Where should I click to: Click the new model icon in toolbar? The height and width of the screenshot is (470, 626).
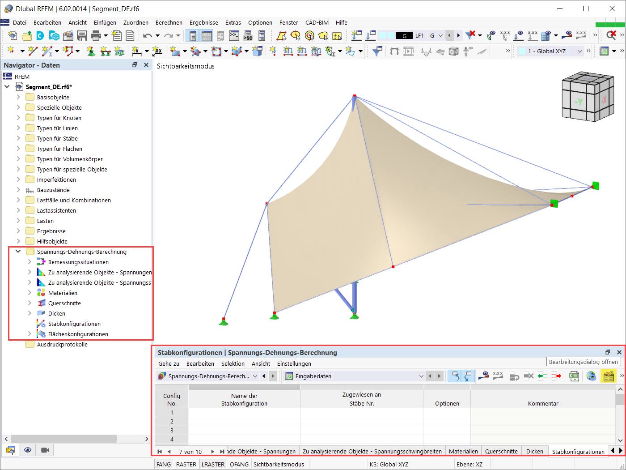(13, 35)
